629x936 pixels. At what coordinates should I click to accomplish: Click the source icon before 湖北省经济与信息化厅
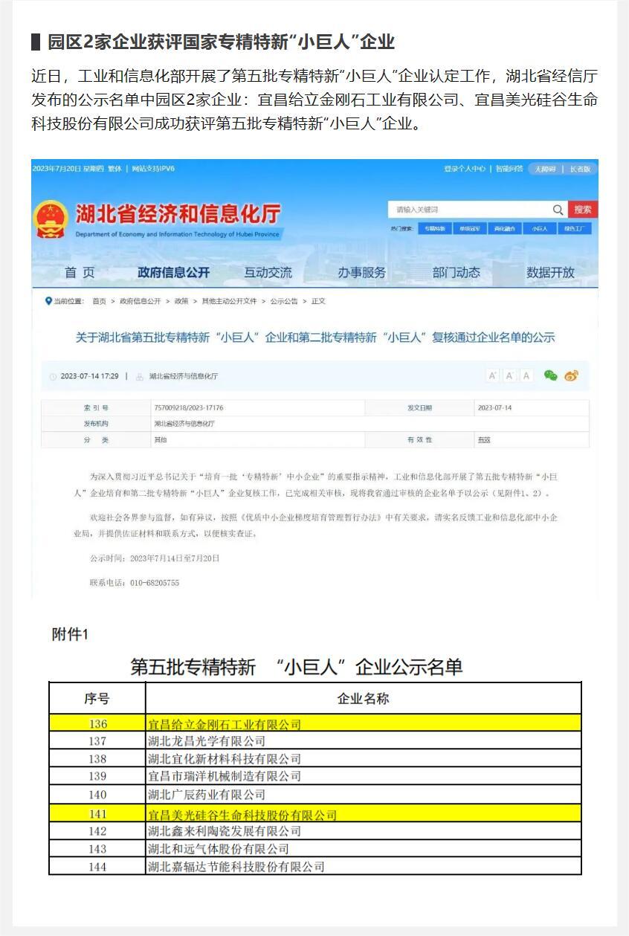139,377
